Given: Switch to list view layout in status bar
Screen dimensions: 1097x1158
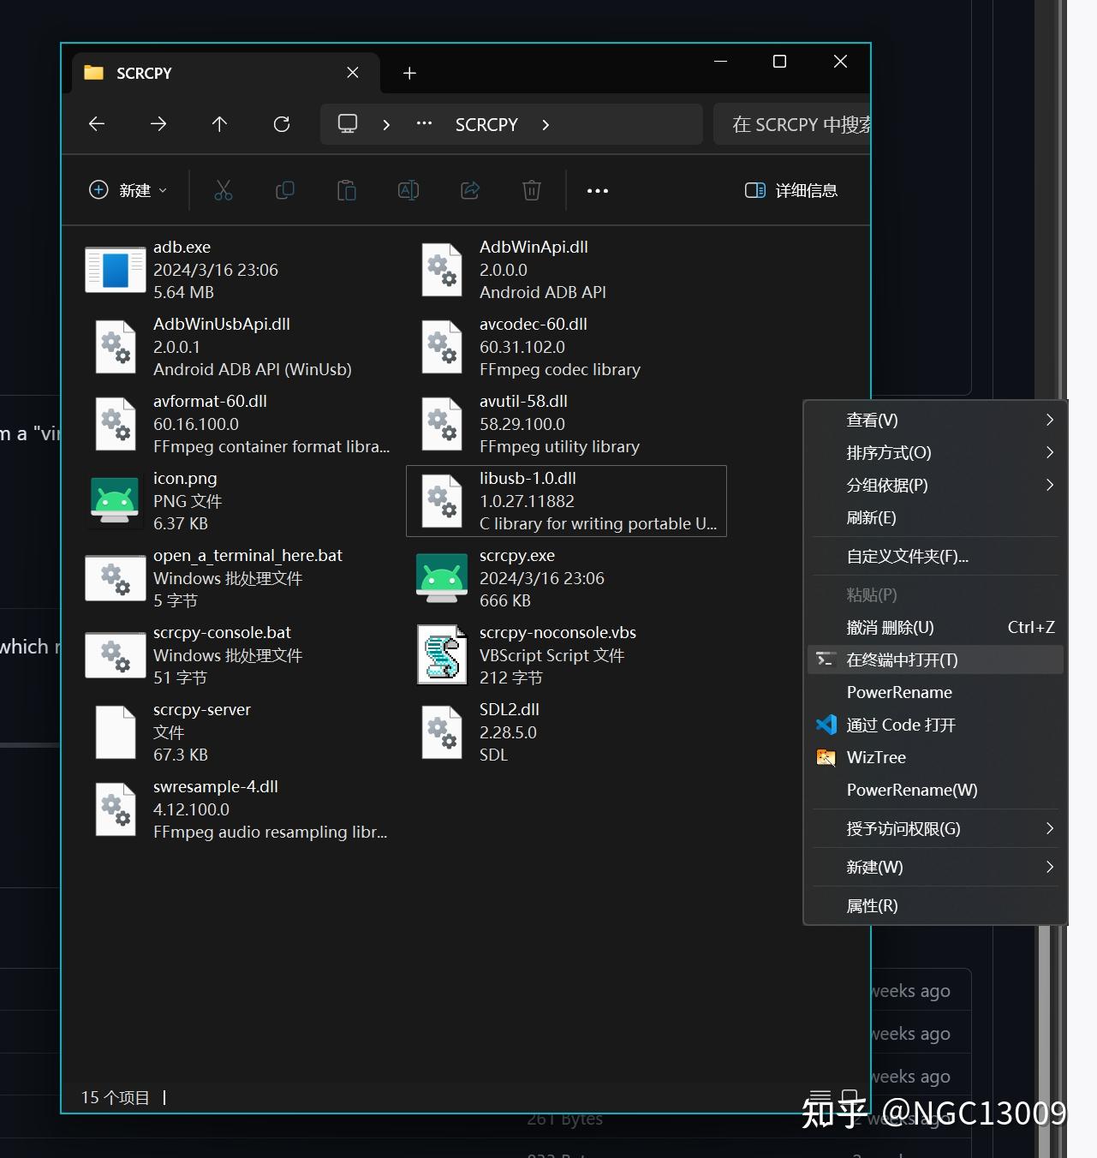Looking at the screenshot, I should 820,1097.
